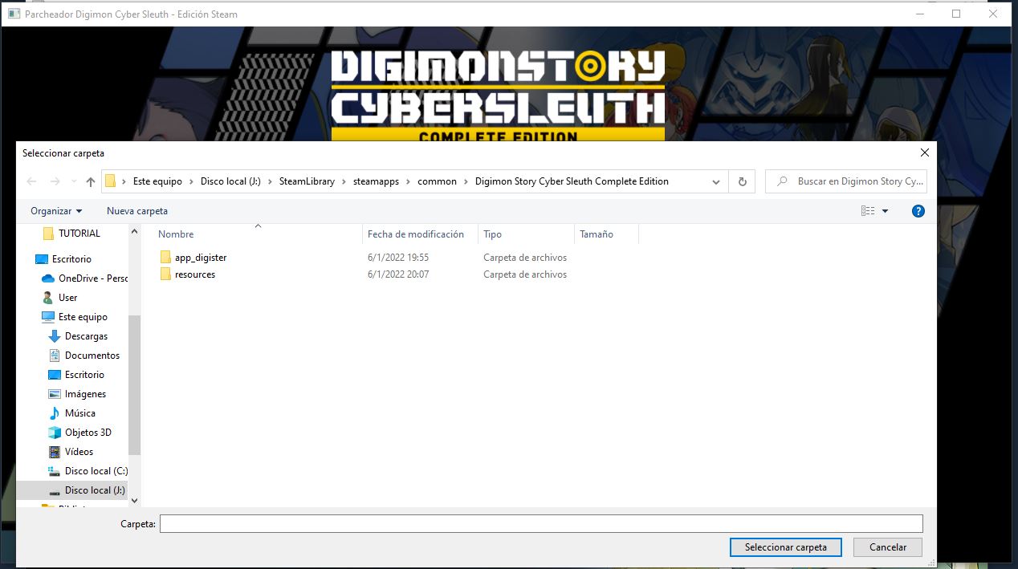The image size is (1018, 569).
Task: Click the magnifier icon in the search box
Action: (x=781, y=181)
